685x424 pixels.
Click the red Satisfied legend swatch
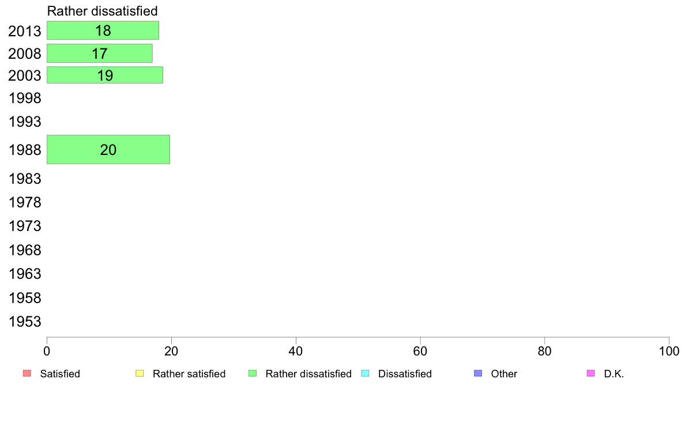coord(27,373)
